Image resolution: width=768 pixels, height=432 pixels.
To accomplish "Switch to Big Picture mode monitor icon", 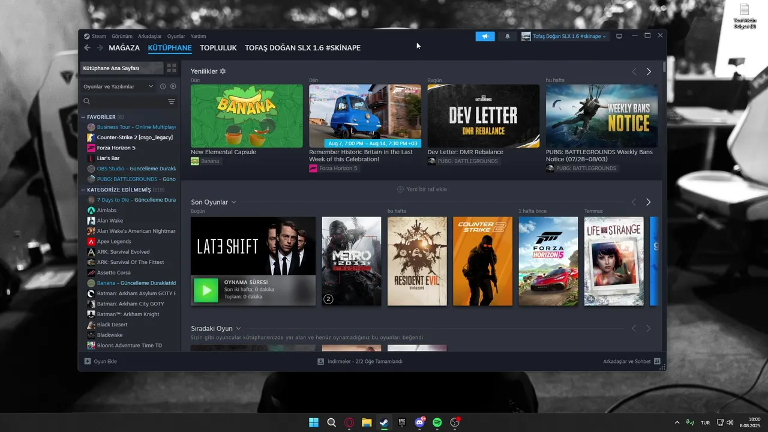I will (619, 36).
